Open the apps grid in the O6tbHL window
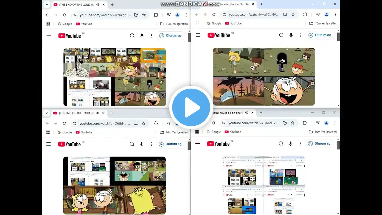 coord(48,132)
